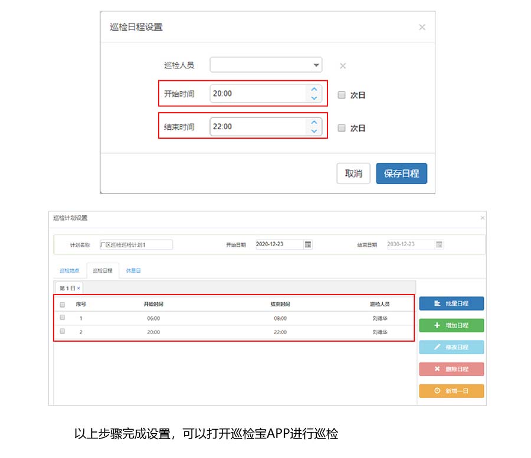Increase 开始时间 with up arrow
Screen dimensions: 531x458
(x=314, y=89)
